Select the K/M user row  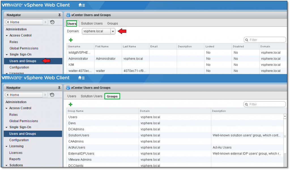(177, 65)
